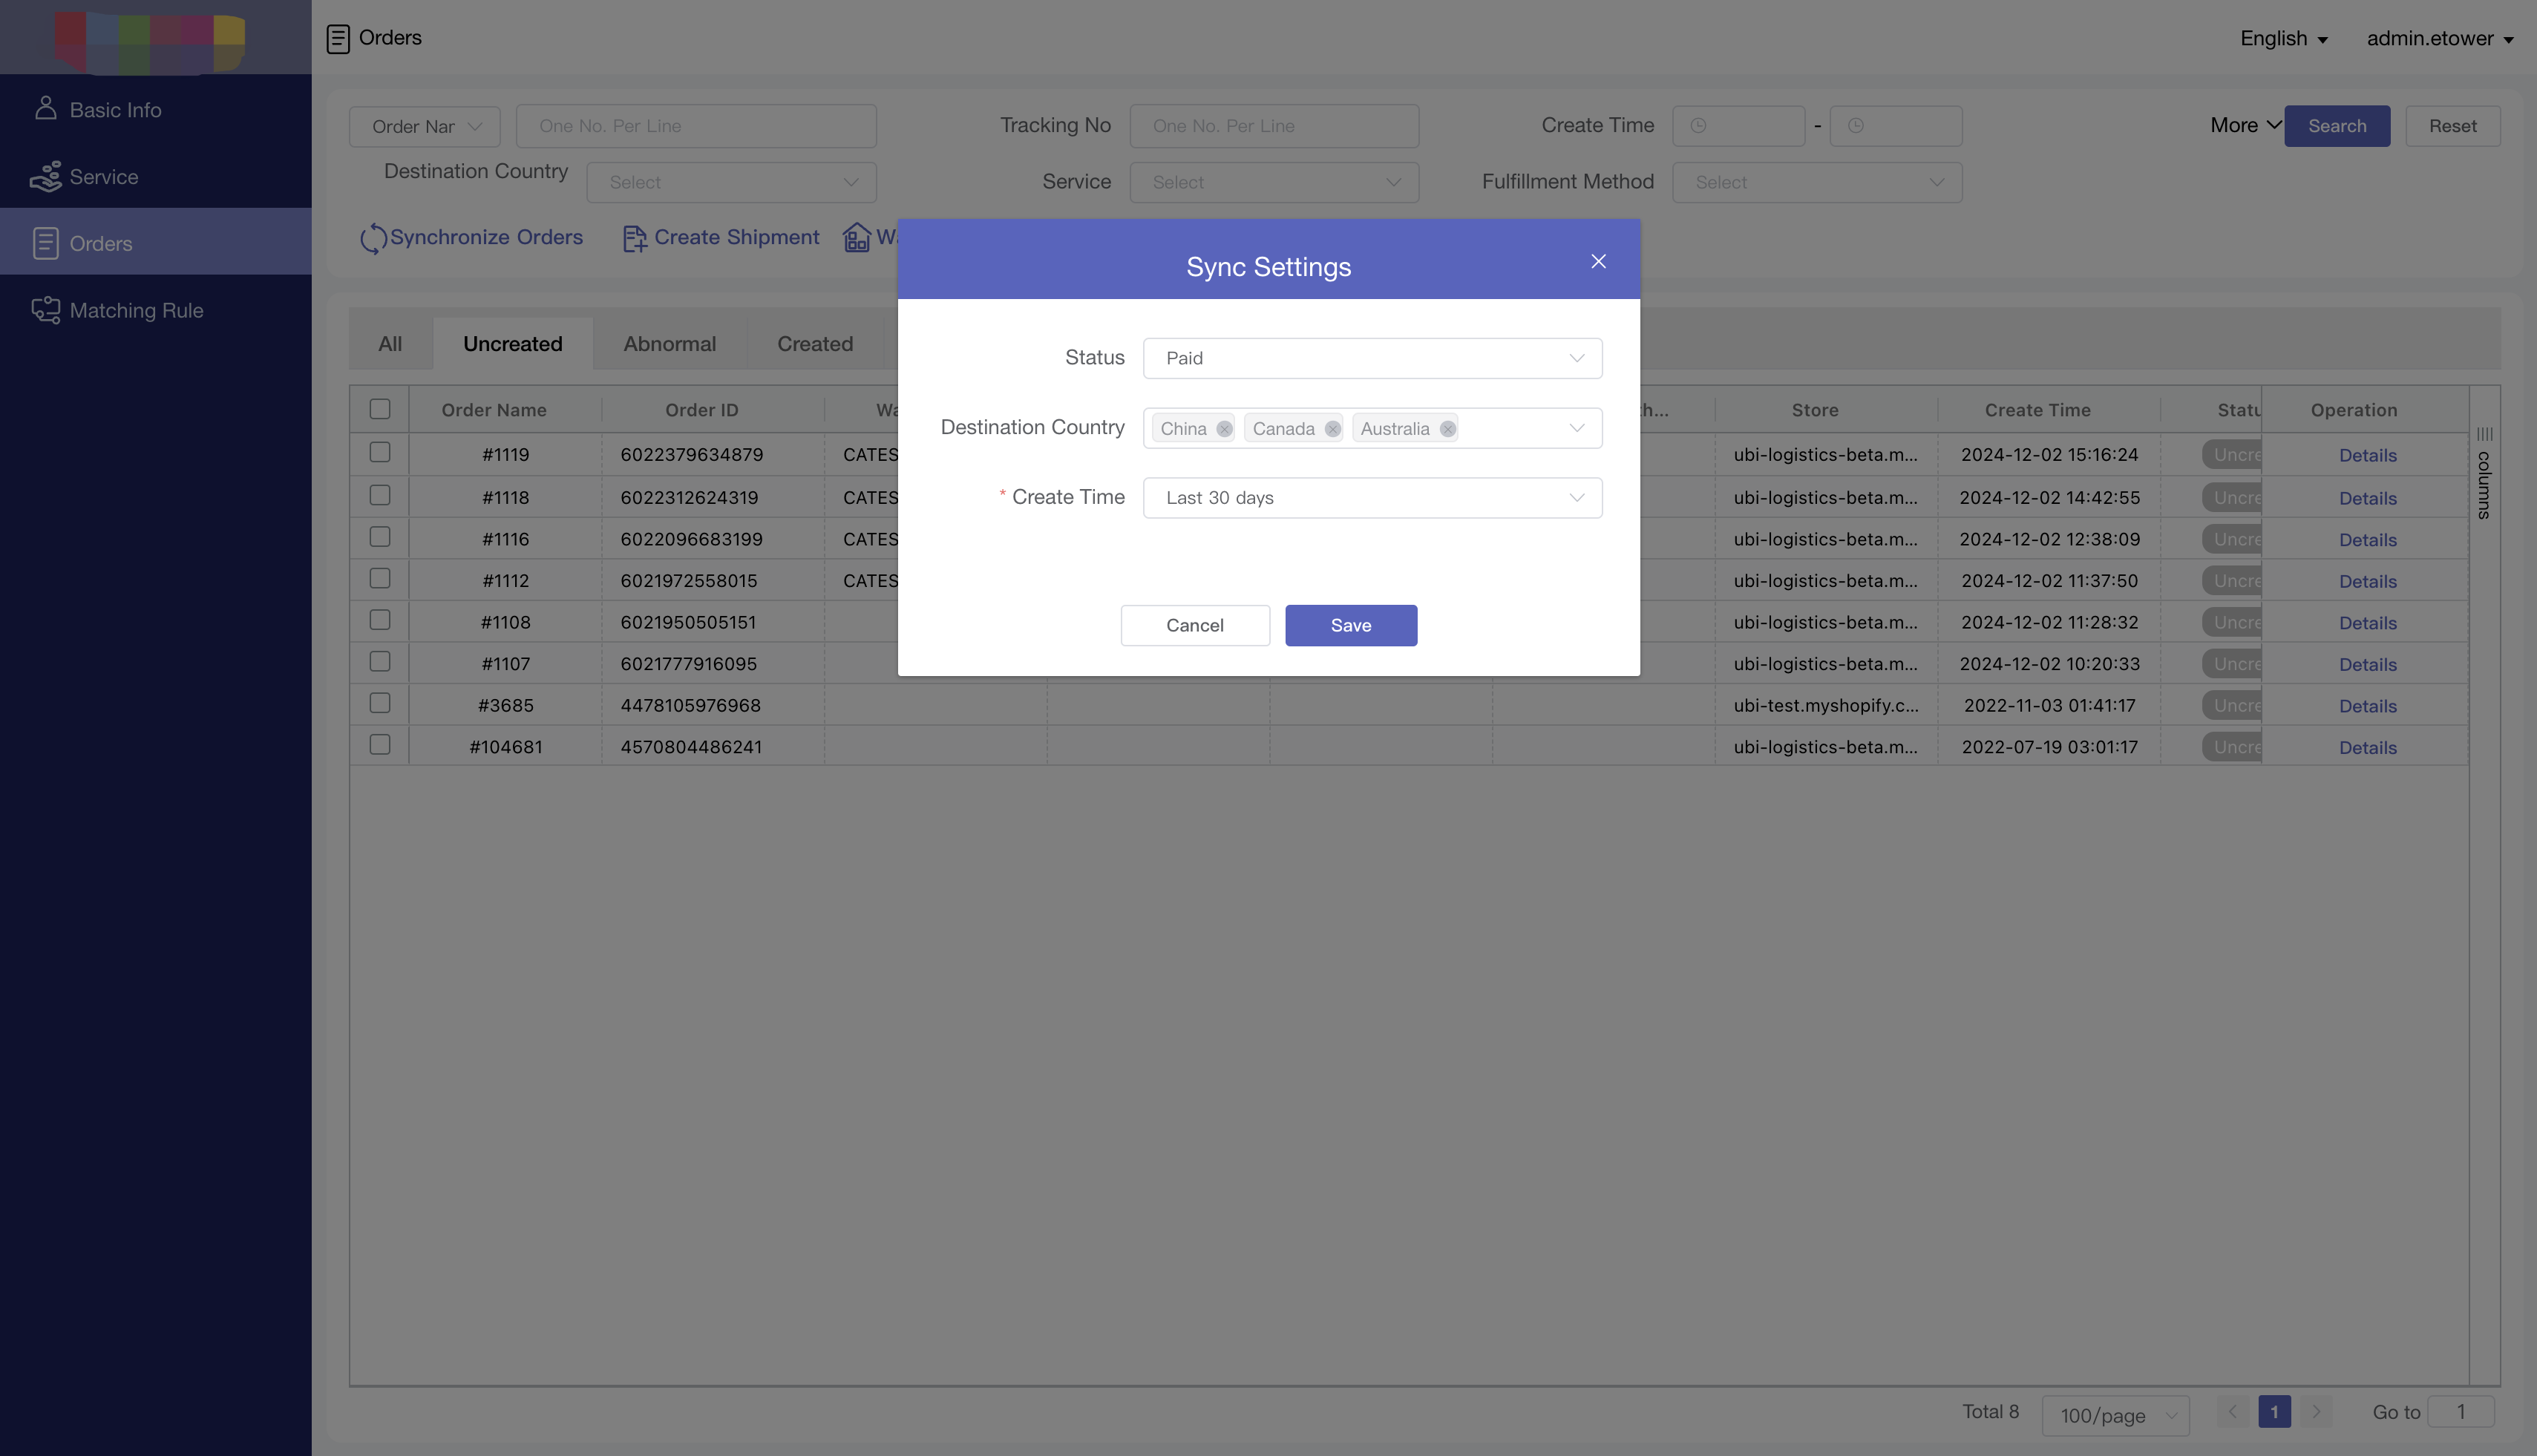
Task: Open the Service filter select
Action: (x=1274, y=182)
